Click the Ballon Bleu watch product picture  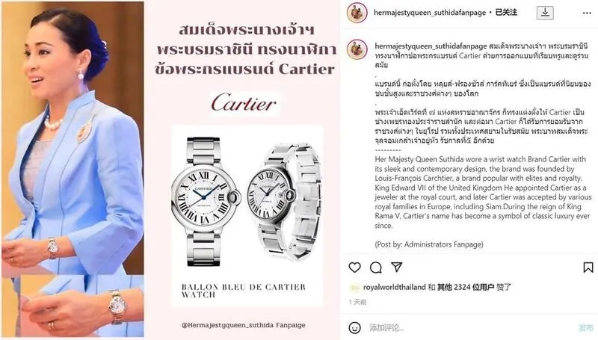[247, 201]
